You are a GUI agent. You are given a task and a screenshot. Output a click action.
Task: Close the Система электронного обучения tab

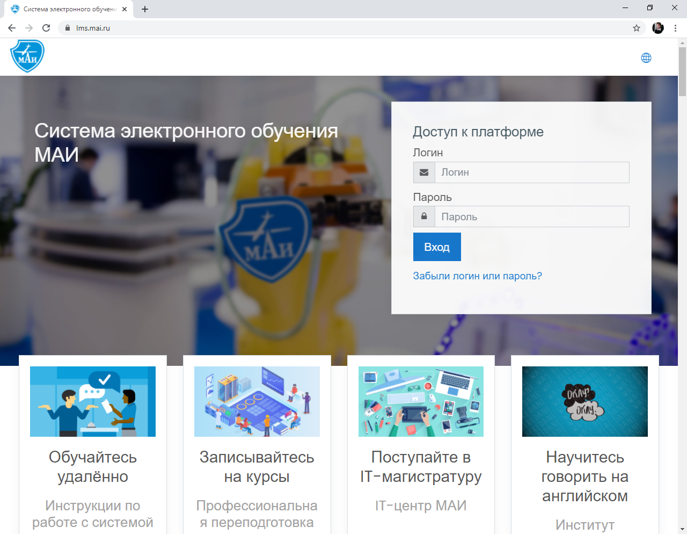(x=125, y=9)
